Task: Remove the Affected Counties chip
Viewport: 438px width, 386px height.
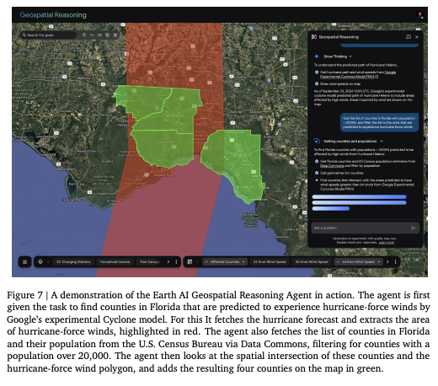Action: coord(243,262)
